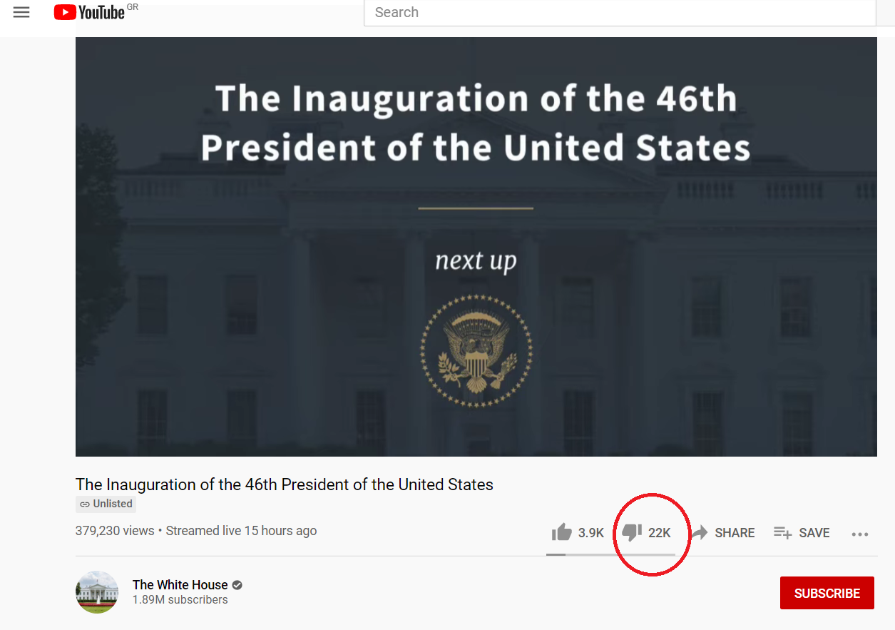Click the thumbs down dislike icon

tap(632, 532)
